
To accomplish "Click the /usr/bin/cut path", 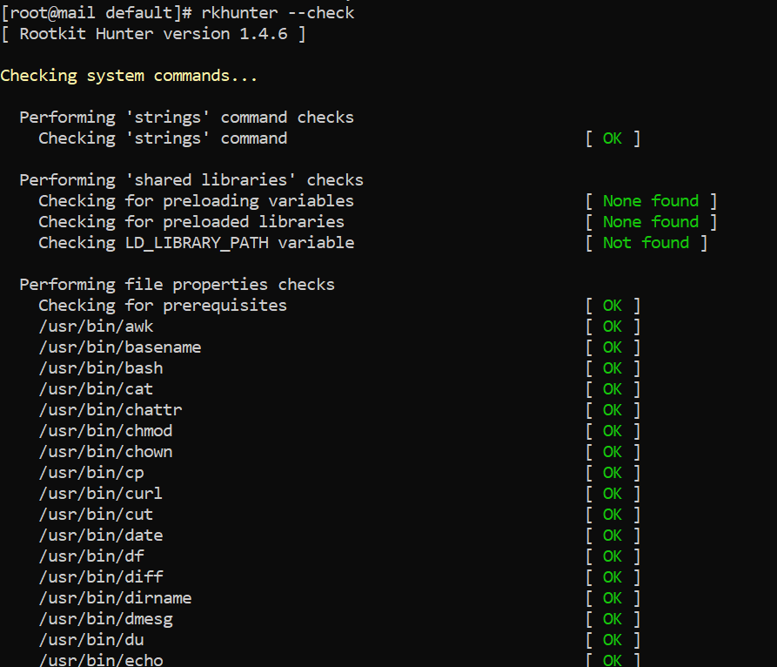I will click(96, 515).
